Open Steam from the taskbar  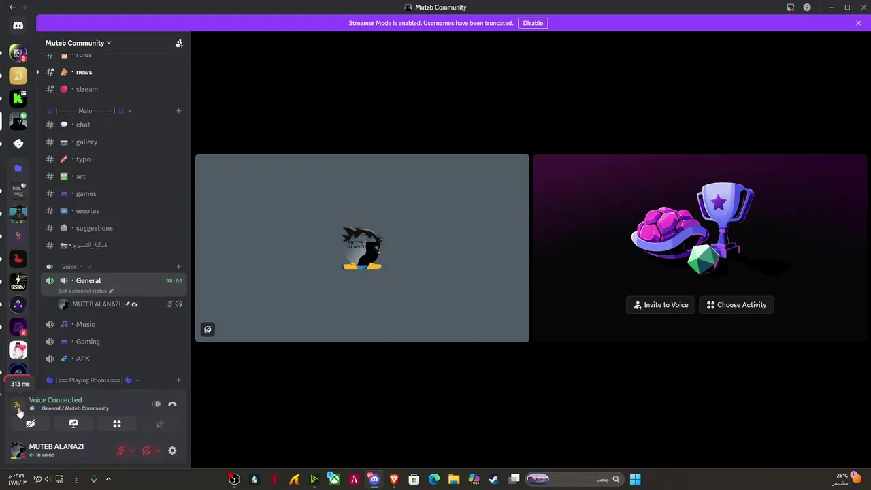494,479
